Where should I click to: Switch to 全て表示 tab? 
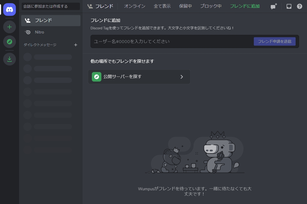click(x=162, y=6)
